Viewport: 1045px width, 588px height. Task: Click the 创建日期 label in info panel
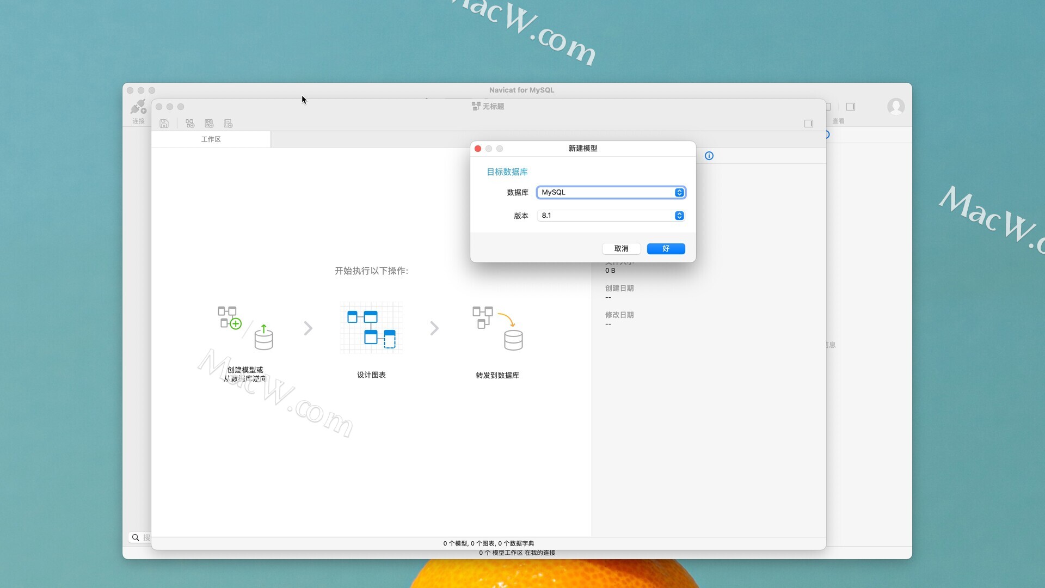(x=619, y=288)
